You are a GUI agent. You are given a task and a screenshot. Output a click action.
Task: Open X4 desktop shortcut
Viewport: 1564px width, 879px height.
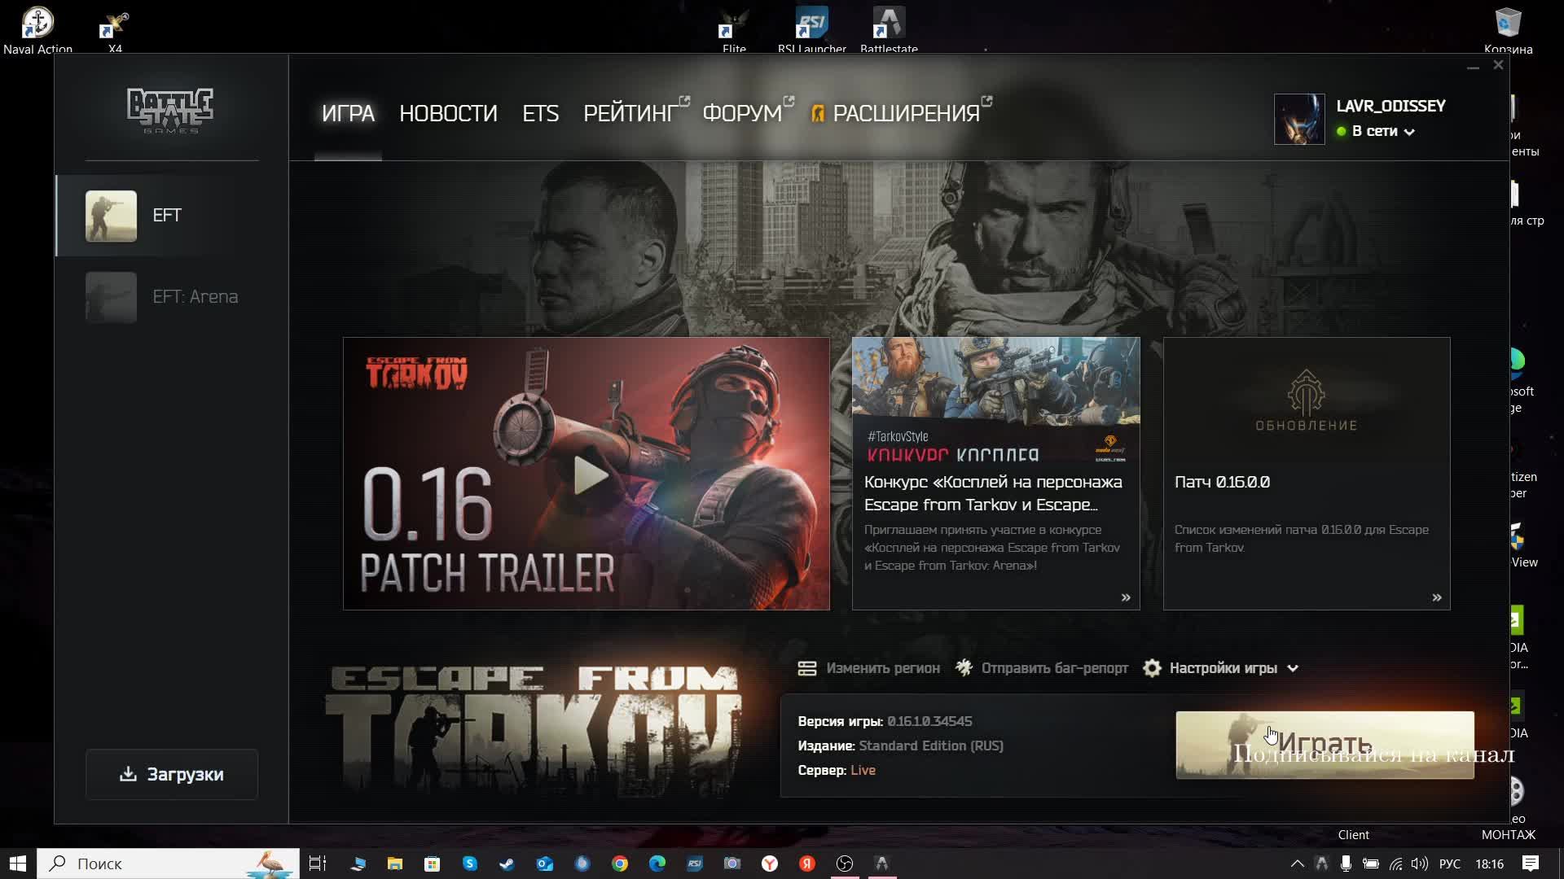point(115,30)
